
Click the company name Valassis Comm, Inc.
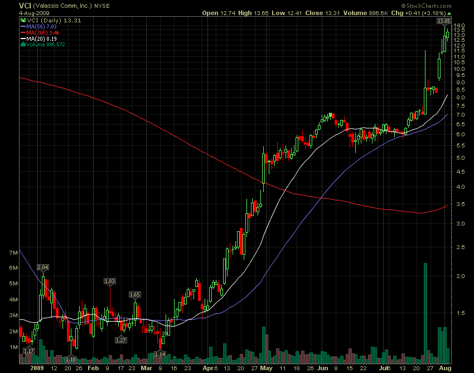pyautogui.click(x=62, y=6)
